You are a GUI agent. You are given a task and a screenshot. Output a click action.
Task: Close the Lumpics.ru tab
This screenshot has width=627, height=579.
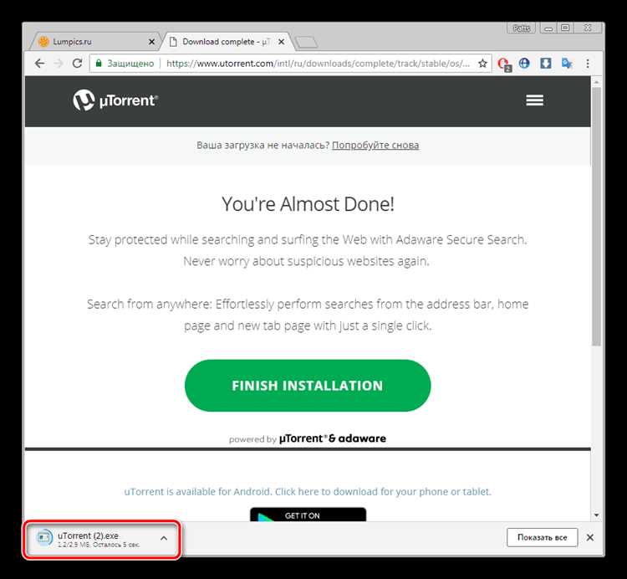151,42
